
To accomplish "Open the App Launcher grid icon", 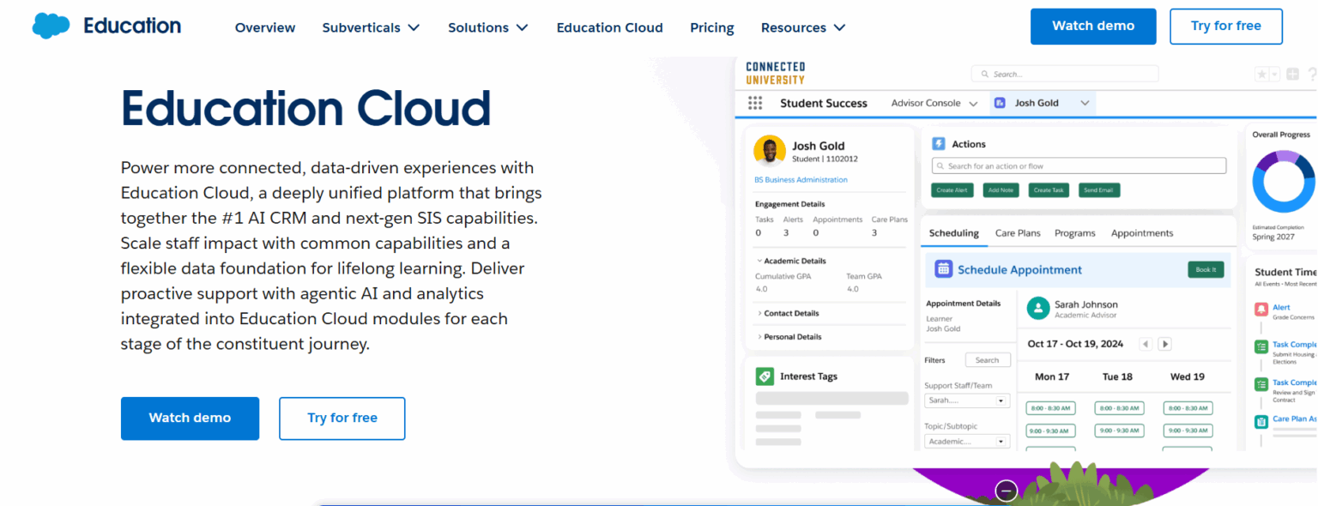I will pyautogui.click(x=754, y=103).
